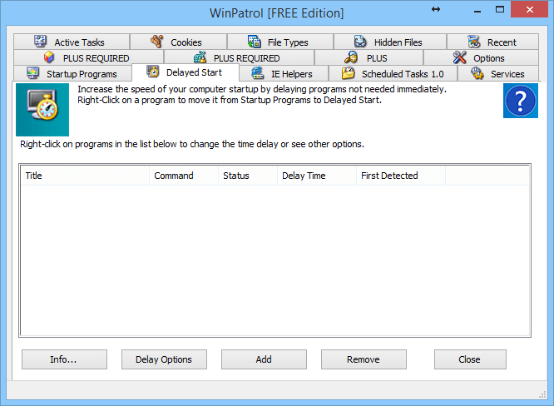Click the green building PLUS REQUIRED icon
Image resolution: width=554 pixels, height=406 pixels.
coord(200,57)
